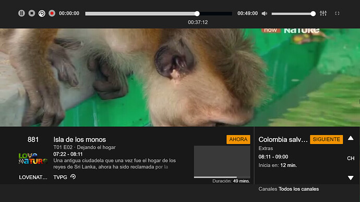Click the program progress bar under thumbnail

222,177
